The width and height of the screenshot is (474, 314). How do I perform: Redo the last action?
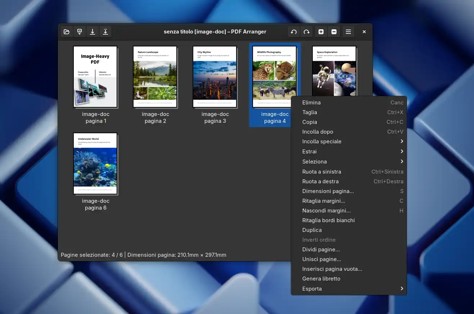306,32
